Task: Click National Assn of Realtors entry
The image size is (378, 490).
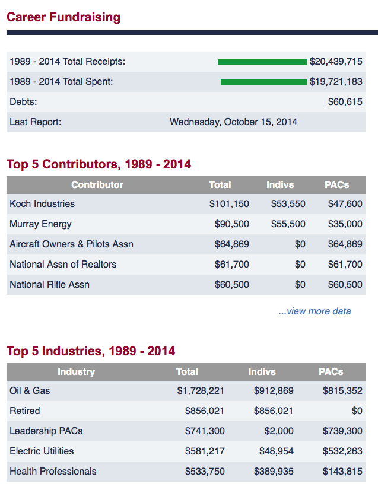Action: [x=63, y=265]
